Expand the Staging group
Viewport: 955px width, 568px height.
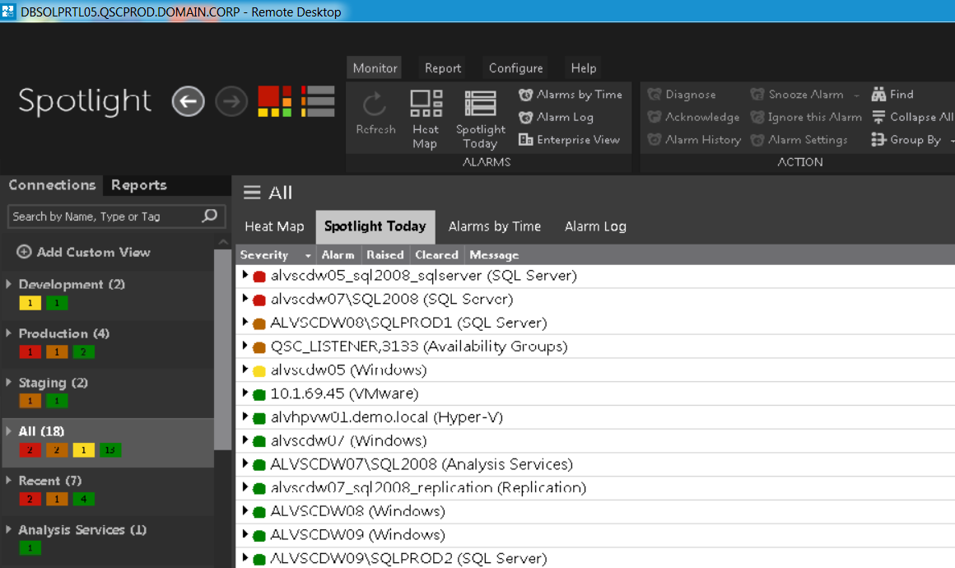click(x=8, y=382)
